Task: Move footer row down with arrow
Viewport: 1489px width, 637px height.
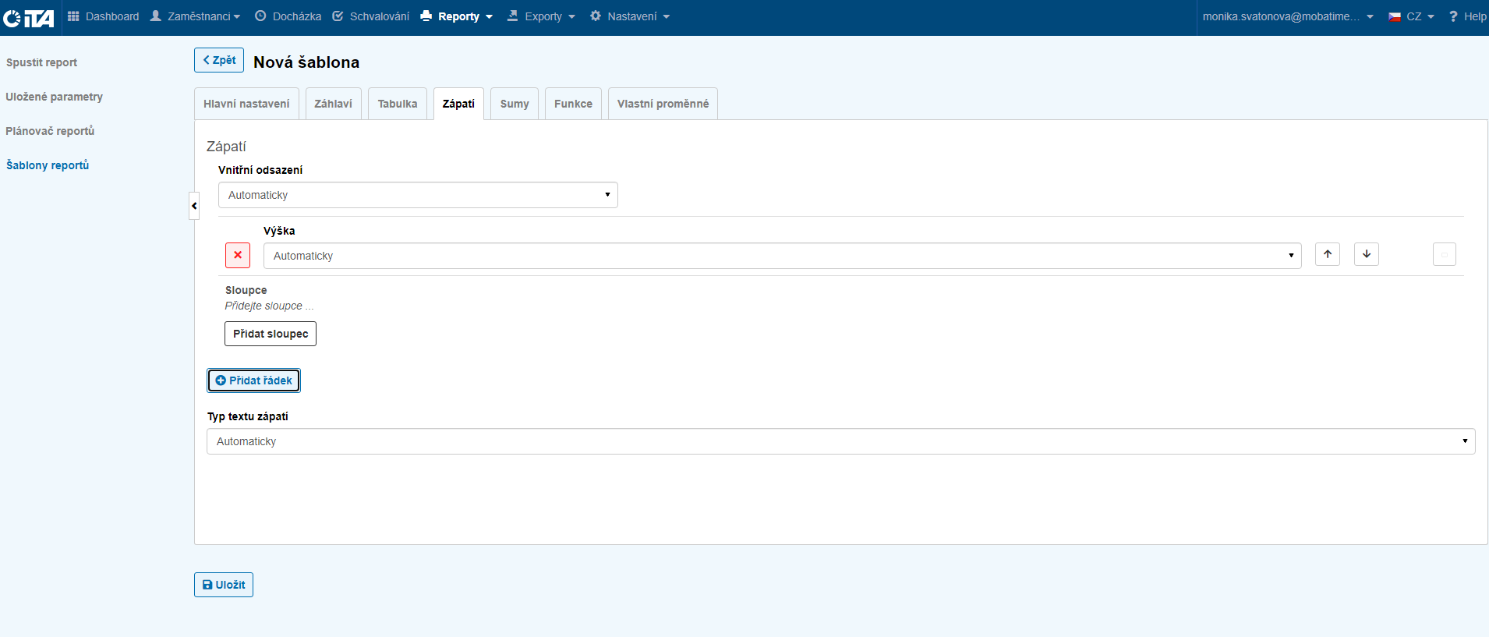Action: tap(1366, 254)
